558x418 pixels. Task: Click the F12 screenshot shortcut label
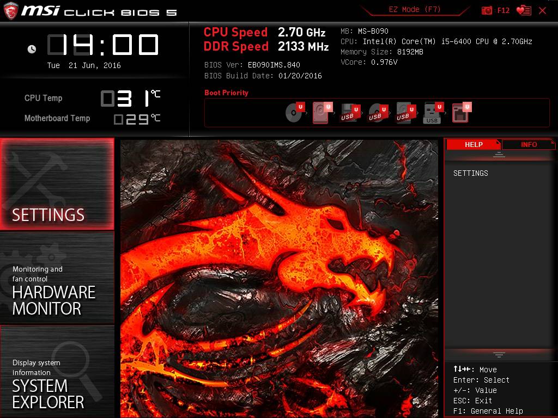(x=503, y=10)
